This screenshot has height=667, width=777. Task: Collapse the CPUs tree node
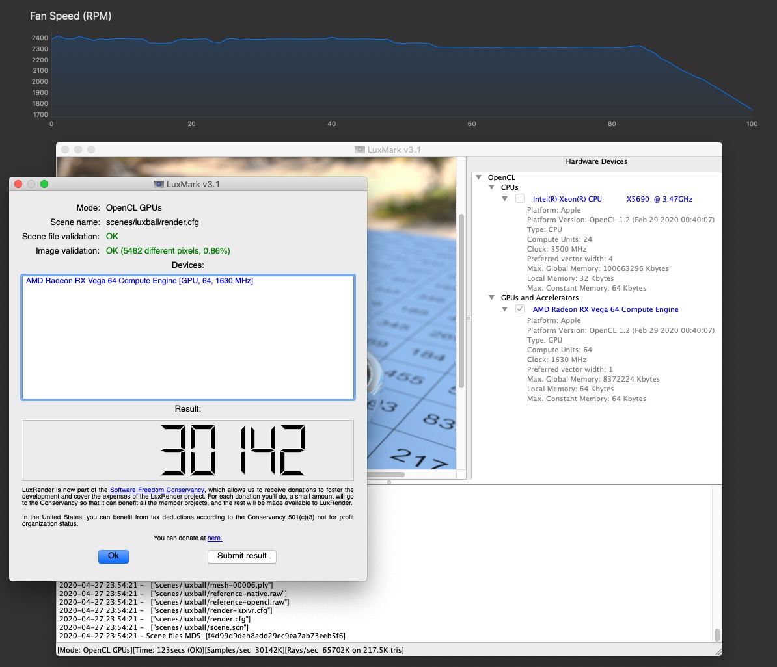pyautogui.click(x=491, y=187)
